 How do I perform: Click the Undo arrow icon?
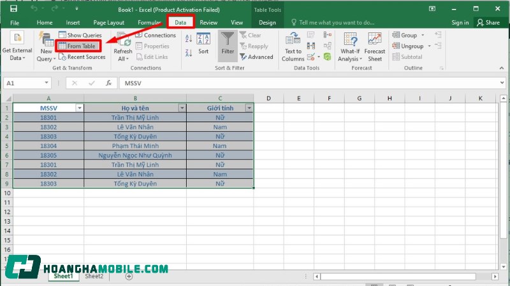pyautogui.click(x=34, y=8)
